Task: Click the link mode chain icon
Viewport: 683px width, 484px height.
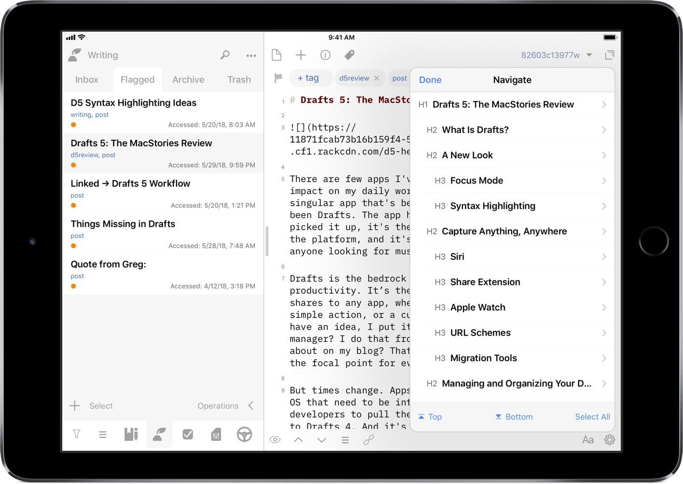Action: (x=368, y=440)
